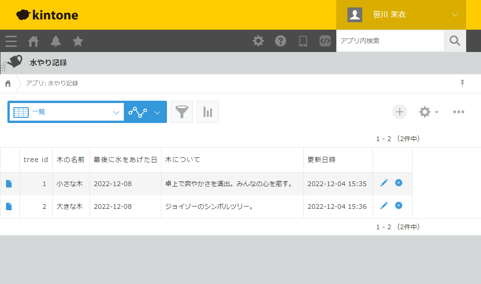Expand the graph view chevron dropdown
481x284 pixels.
157,112
